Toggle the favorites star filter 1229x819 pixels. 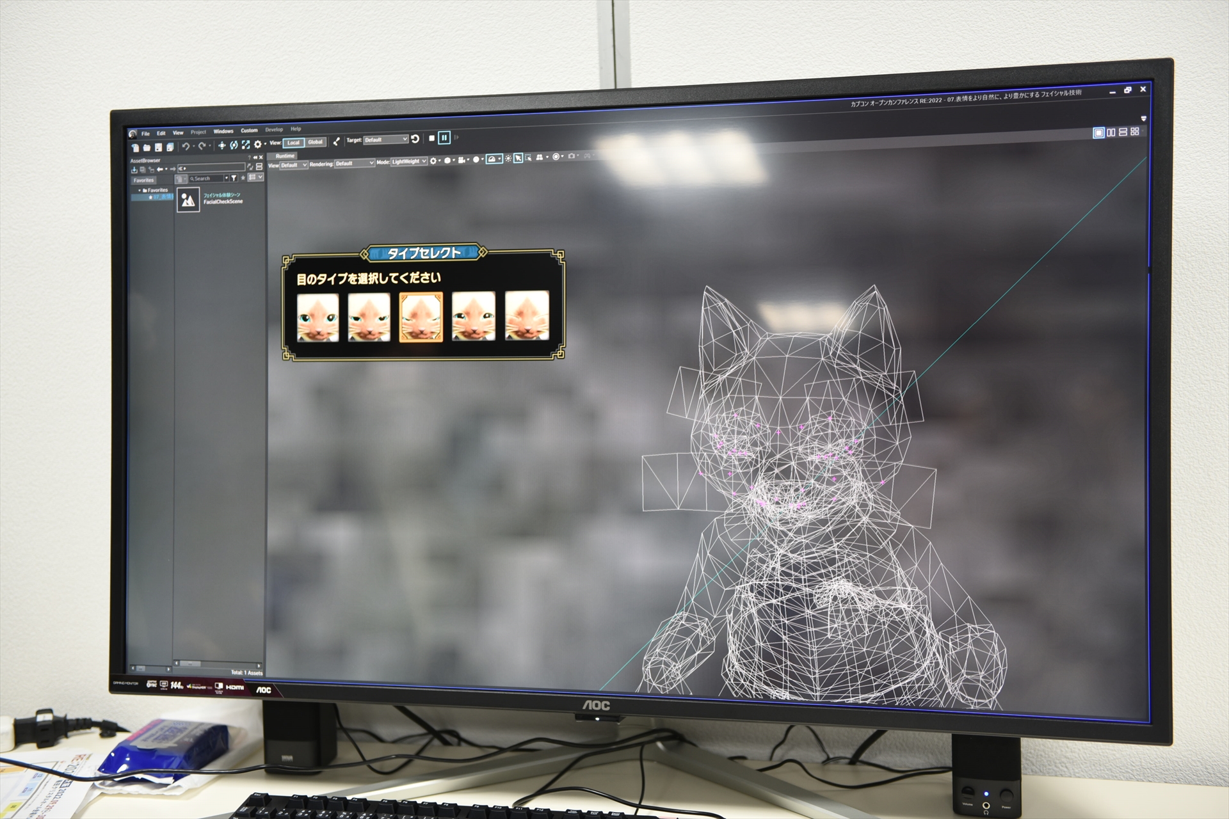tap(243, 178)
